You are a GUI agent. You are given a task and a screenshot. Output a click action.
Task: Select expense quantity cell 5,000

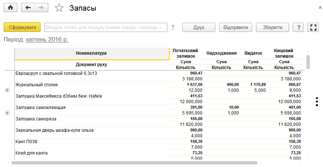click(x=260, y=90)
